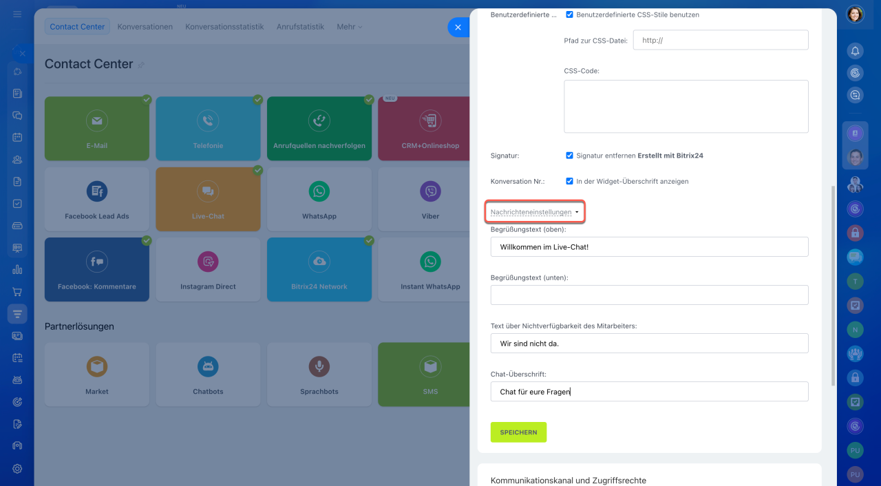The width and height of the screenshot is (881, 486).
Task: Open settings gear in left sidebar
Action: pos(18,468)
